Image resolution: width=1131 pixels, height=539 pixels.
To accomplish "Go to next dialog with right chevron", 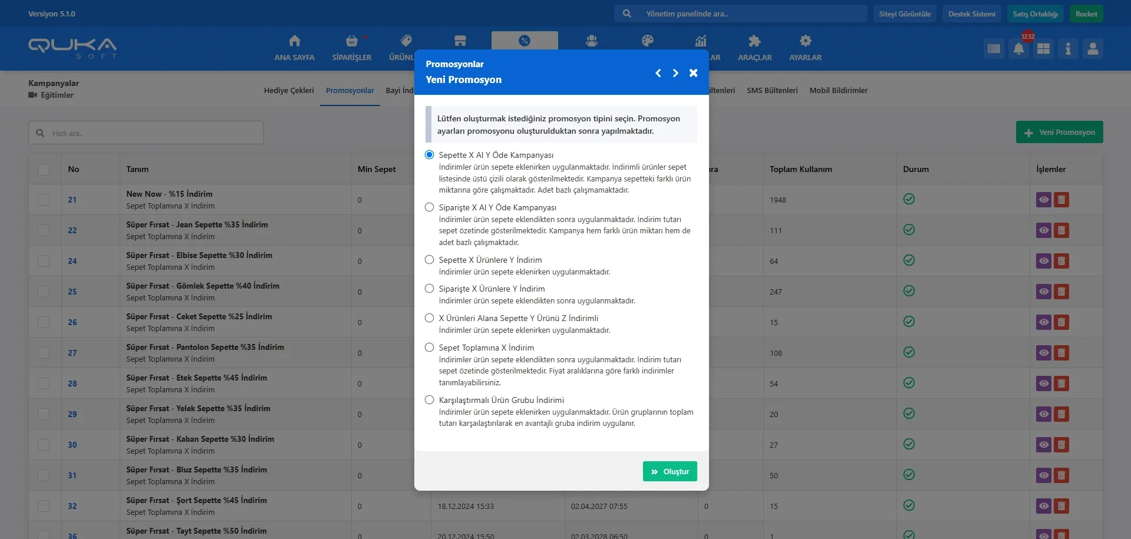I will 675,73.
